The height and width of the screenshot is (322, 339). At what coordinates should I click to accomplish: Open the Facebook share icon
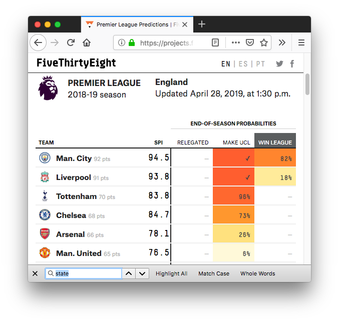click(x=292, y=63)
